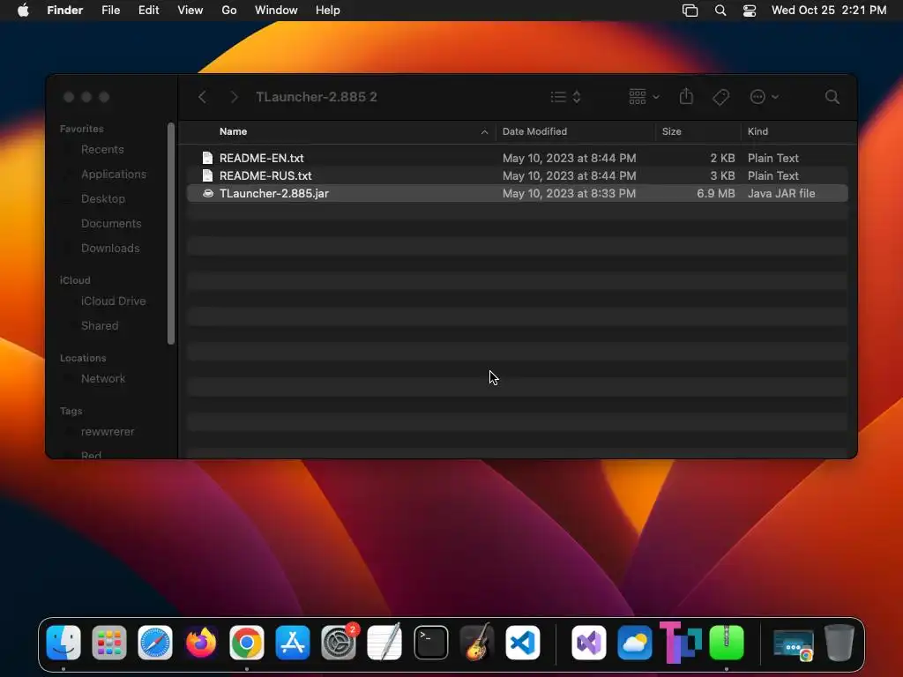
Task: Click the README-EN.txt document icon
Action: 207,158
